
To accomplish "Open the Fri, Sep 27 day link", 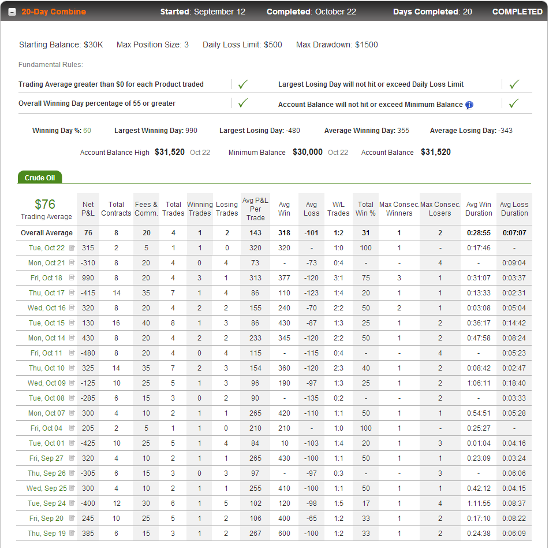I will [46, 458].
